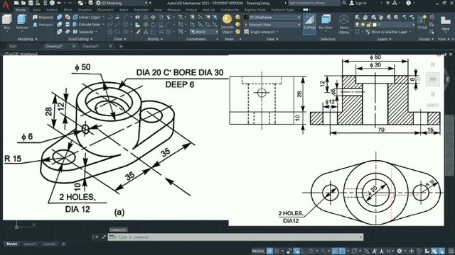Click the Move to Another Layer icon

tap(368, 32)
